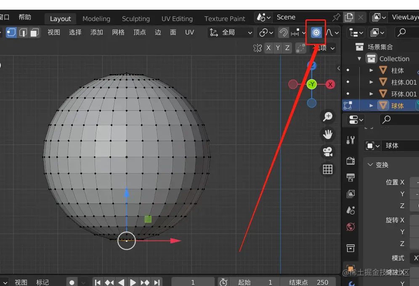Viewport: 419px width, 286px height.
Task: Collapse the 变换 panel
Action: tap(370, 165)
